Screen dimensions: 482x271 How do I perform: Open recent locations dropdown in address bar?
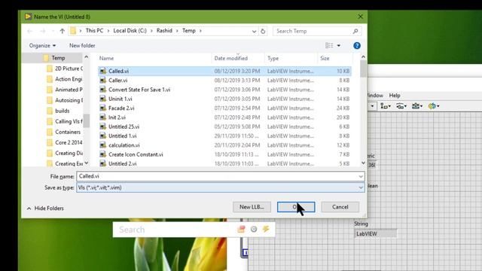coord(254,31)
